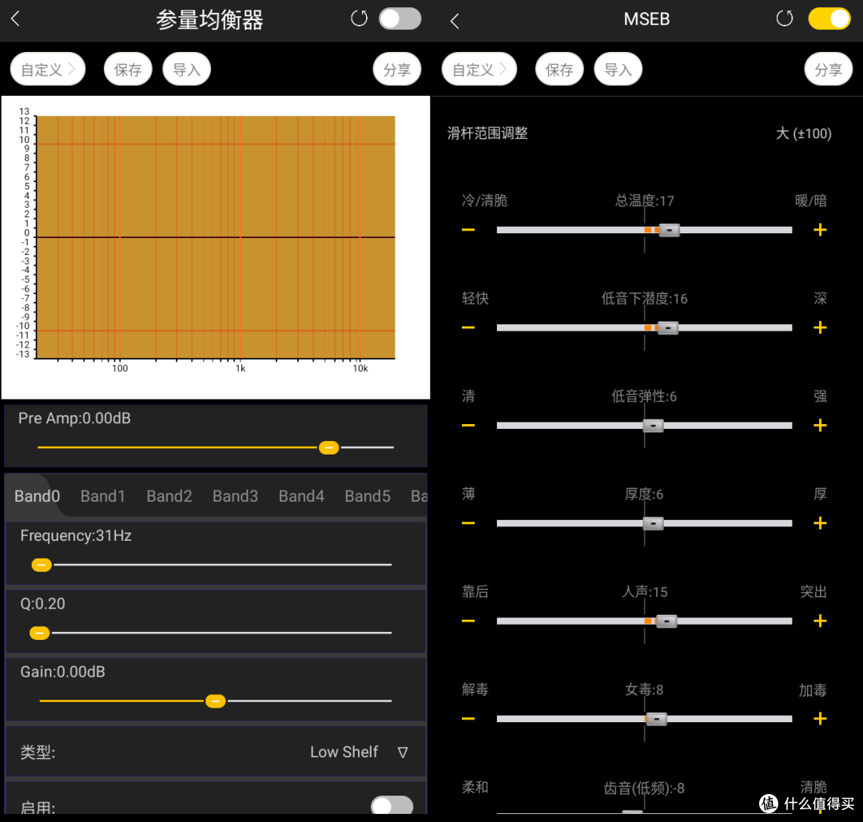Increase 总温度 with the plus icon

[x=820, y=229]
